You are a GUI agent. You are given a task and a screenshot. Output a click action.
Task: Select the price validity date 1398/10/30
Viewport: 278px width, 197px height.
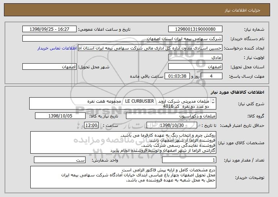pos(172,125)
